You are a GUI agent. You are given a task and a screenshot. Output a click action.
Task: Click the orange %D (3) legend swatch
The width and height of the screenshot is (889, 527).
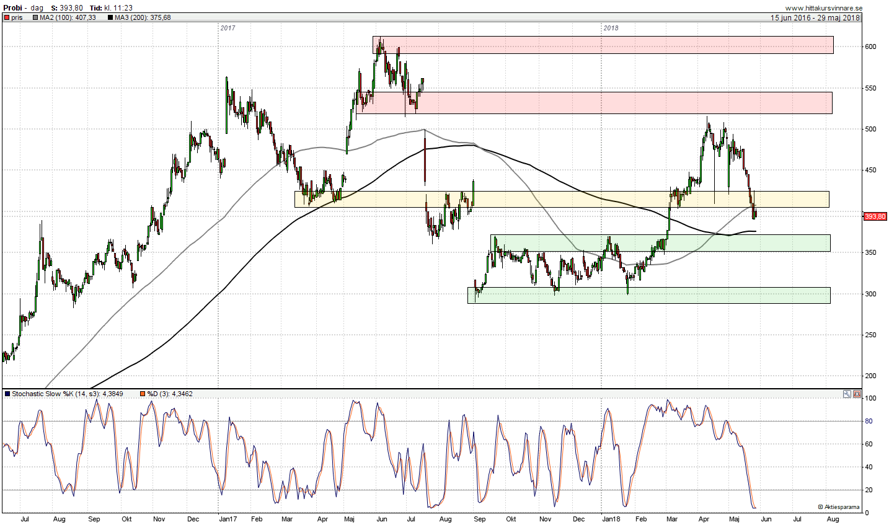143,394
